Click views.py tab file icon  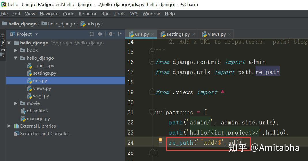204,34
